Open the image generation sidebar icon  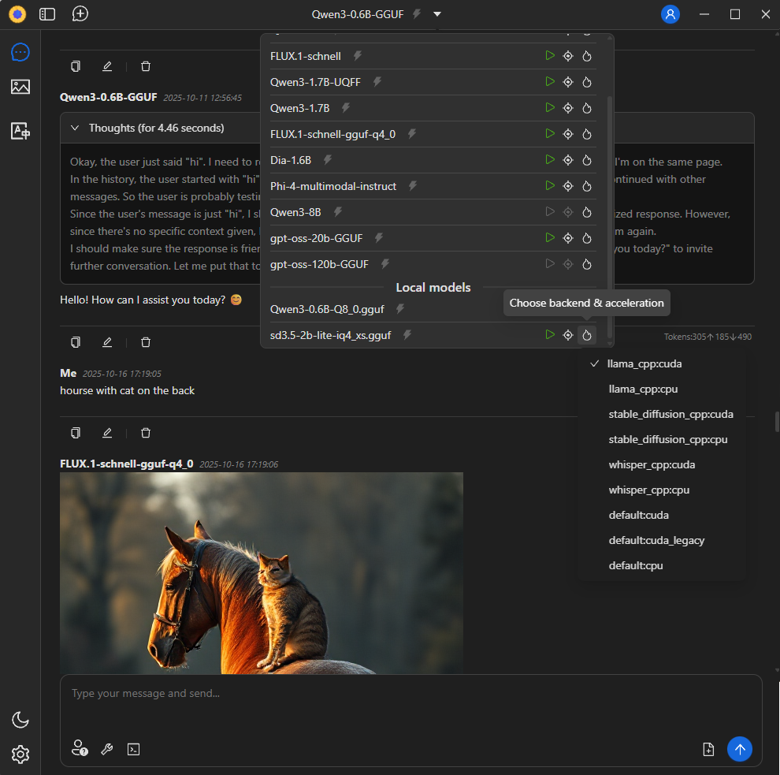20,87
